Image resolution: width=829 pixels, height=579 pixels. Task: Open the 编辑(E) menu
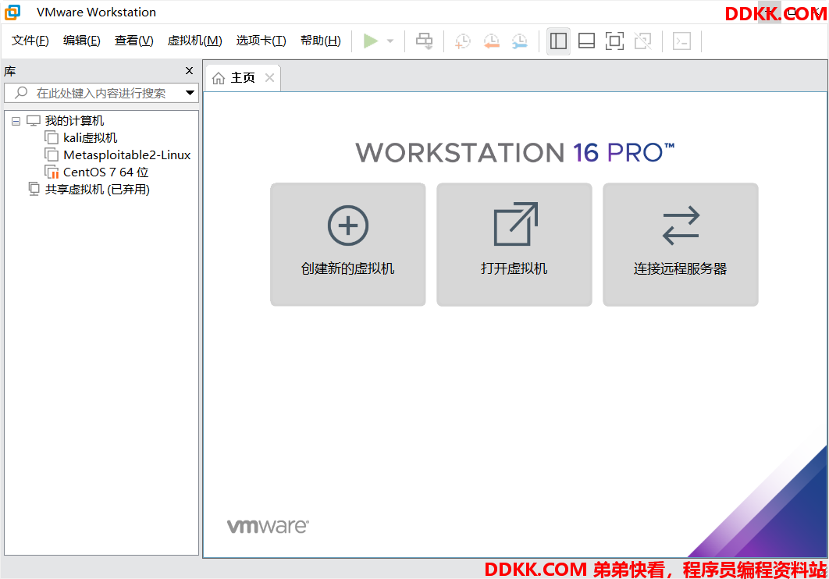pyautogui.click(x=81, y=41)
